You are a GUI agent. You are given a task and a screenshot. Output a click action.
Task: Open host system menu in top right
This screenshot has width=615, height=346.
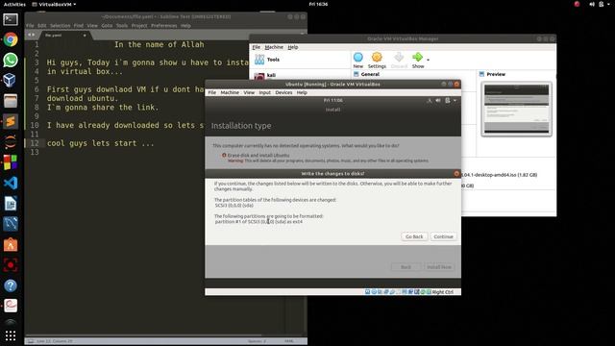click(608, 4)
